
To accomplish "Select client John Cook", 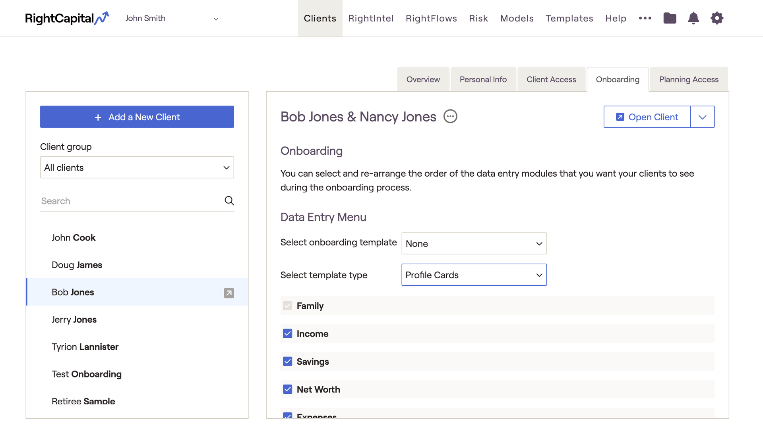I will [137, 237].
